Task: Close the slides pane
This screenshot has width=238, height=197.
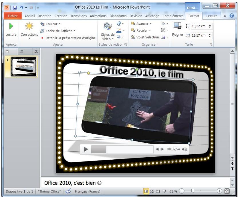Action: point(36,51)
